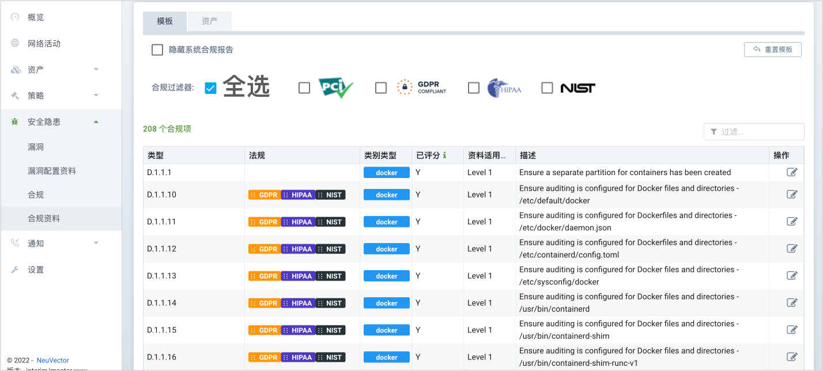Open the NeuVector link in footer
Viewport: 823px width, 371px height.
[x=52, y=361]
